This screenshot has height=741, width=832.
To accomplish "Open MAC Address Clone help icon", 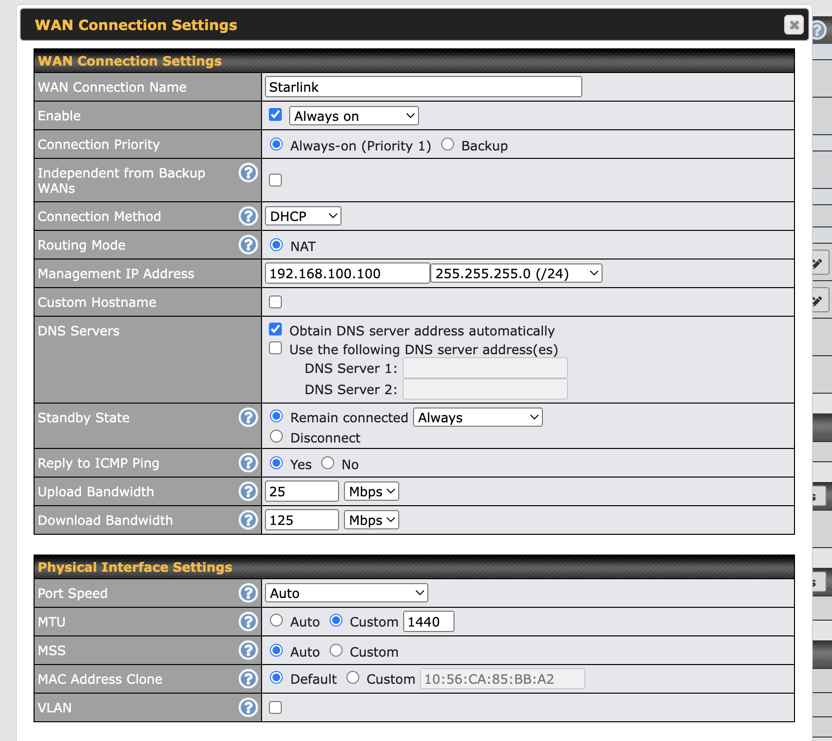I will point(248,679).
